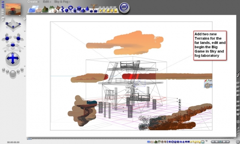The width and height of the screenshot is (240, 144).
Task: Toggle the bottom-right globe time/selection button
Action: [238, 142]
